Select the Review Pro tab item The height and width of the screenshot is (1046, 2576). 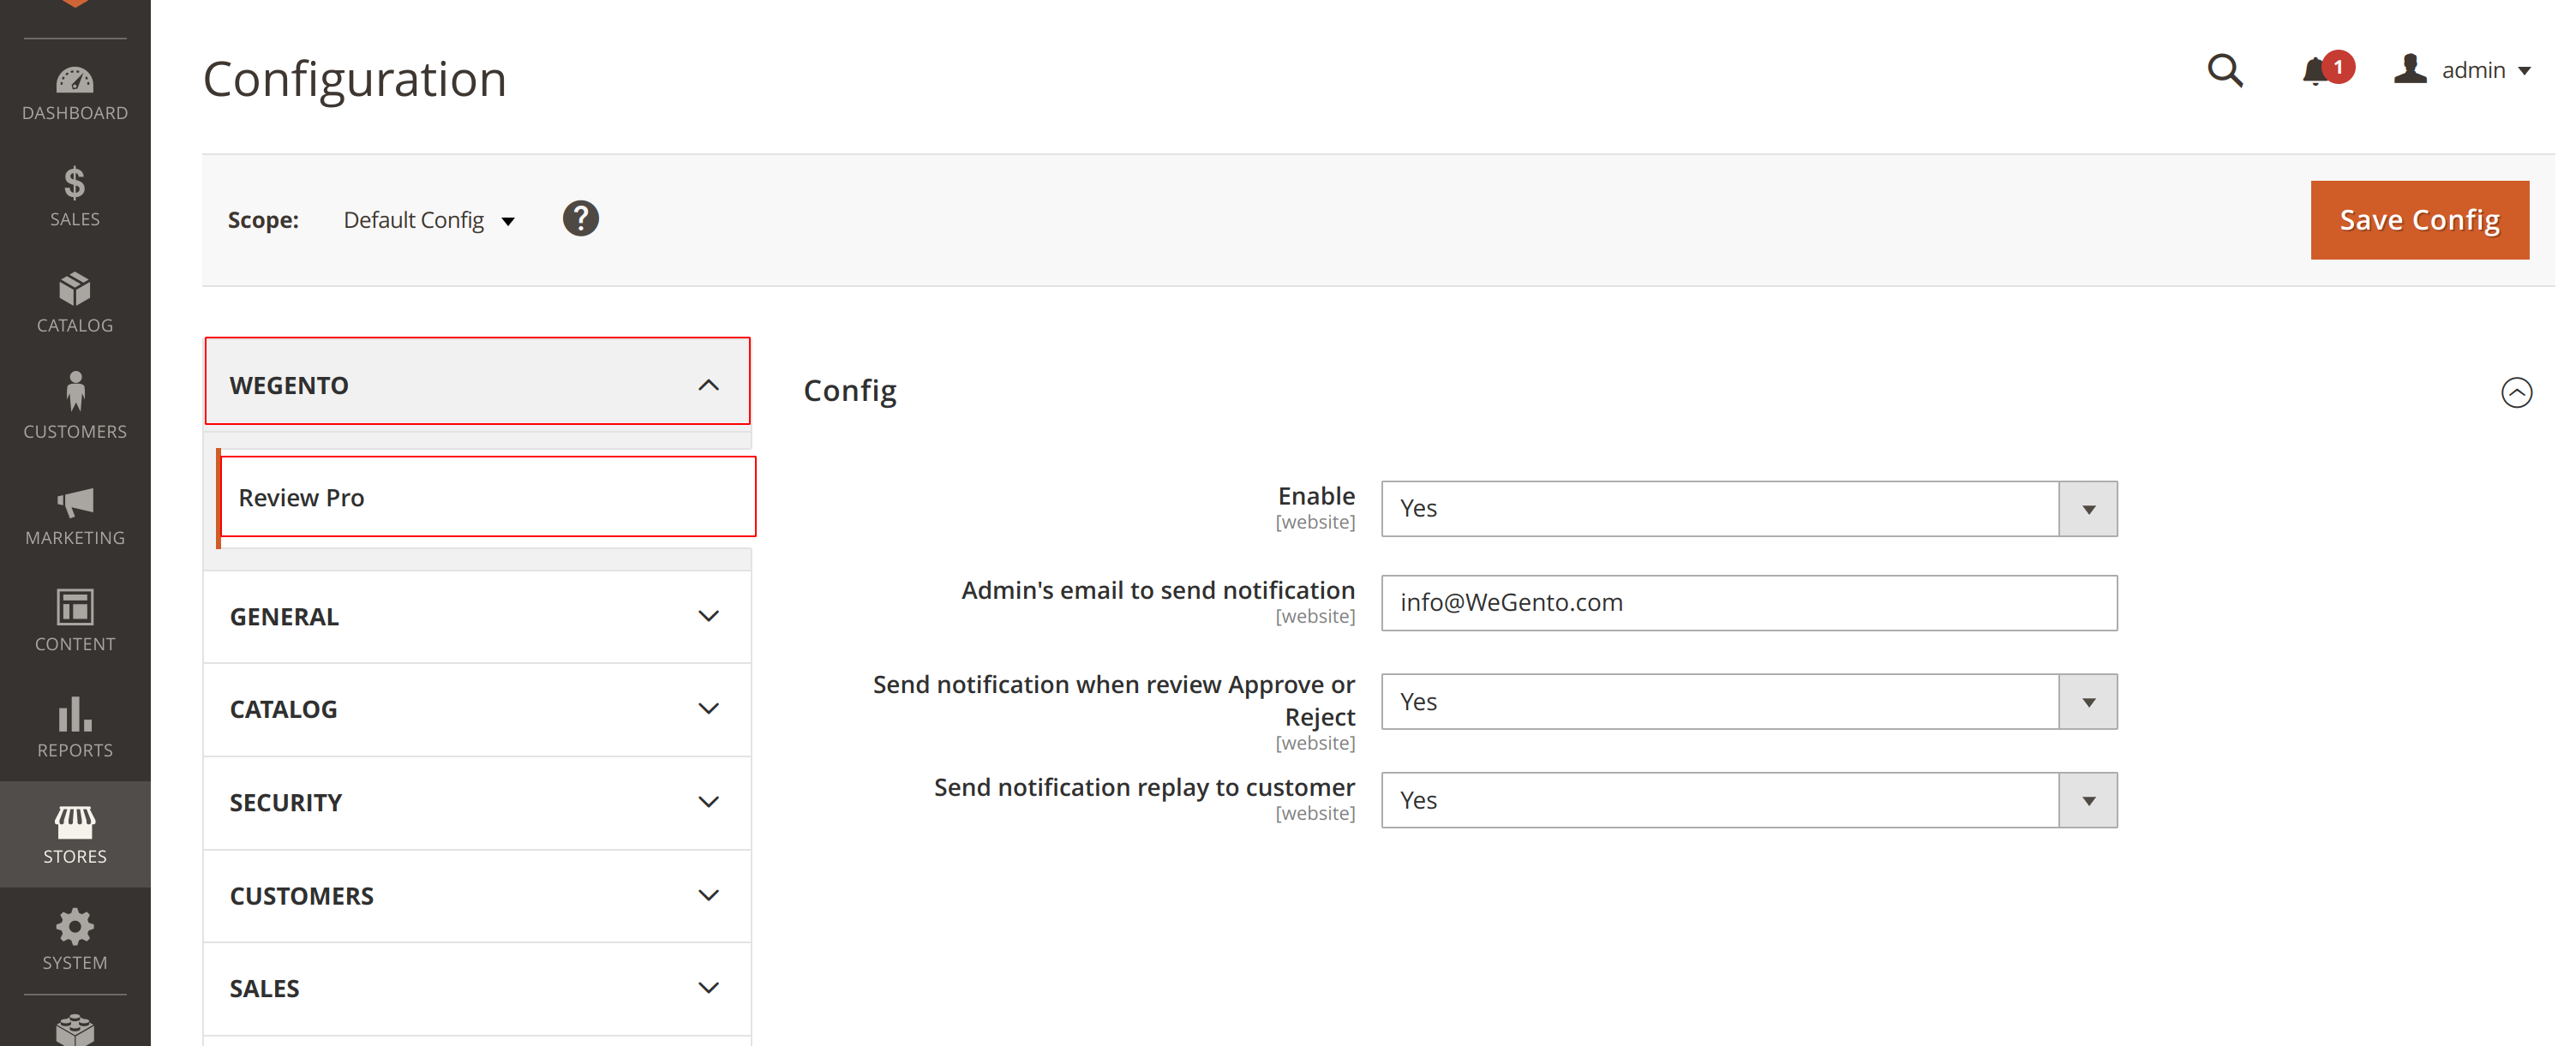(x=487, y=497)
